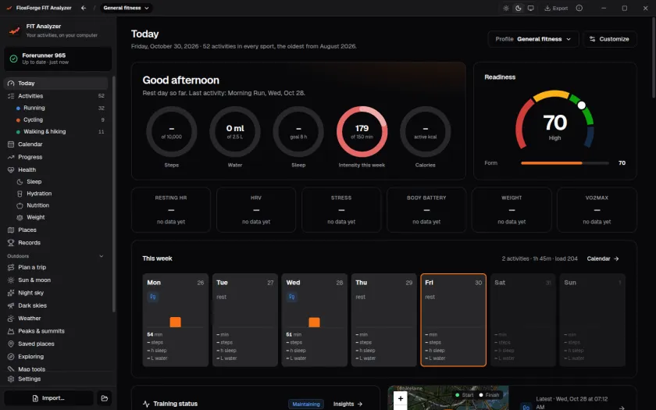Switch to dark theme moon icon
Screen dimensions: 656x410
click(x=519, y=8)
